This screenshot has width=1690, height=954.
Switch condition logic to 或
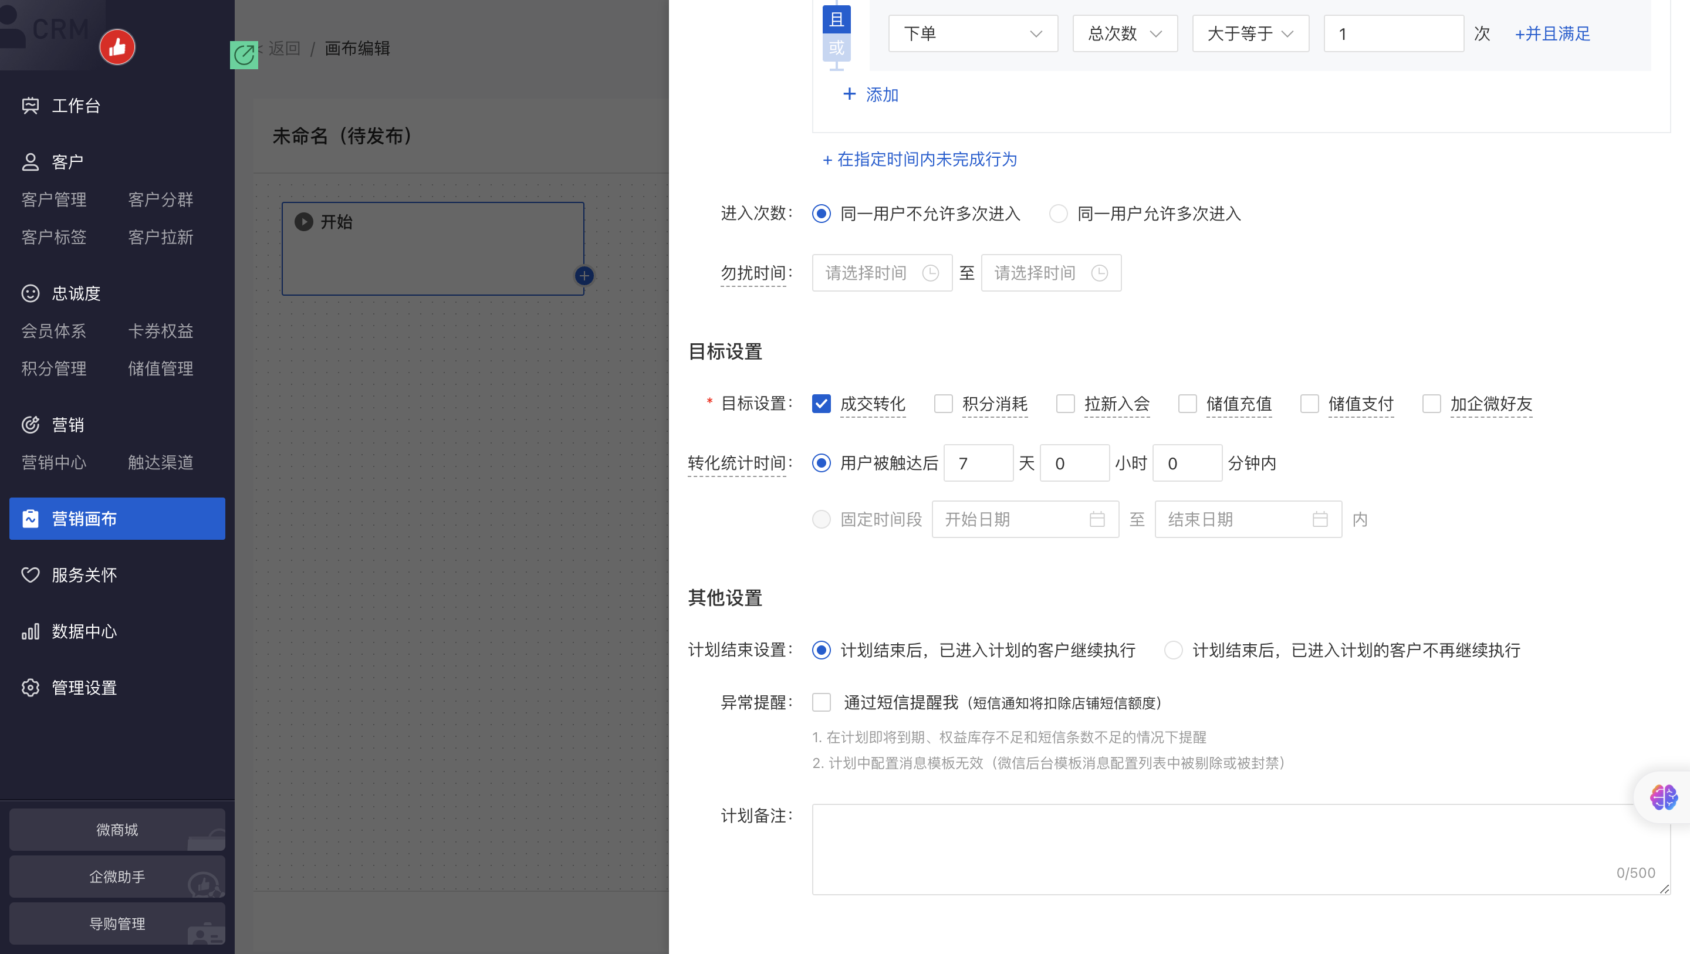coord(836,48)
